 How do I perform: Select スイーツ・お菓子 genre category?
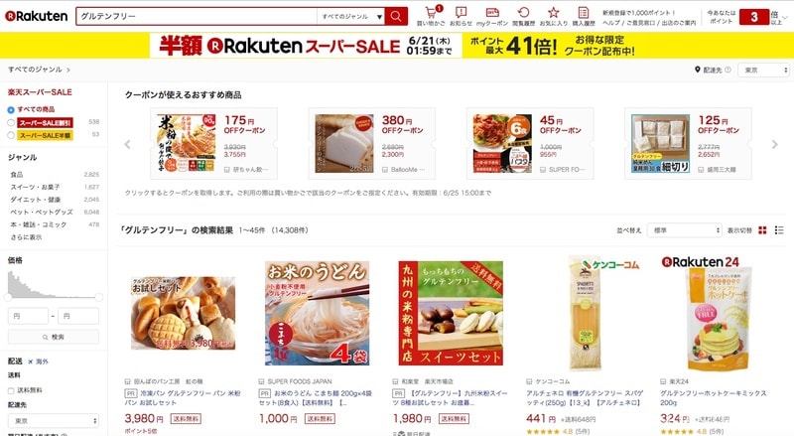(35, 187)
